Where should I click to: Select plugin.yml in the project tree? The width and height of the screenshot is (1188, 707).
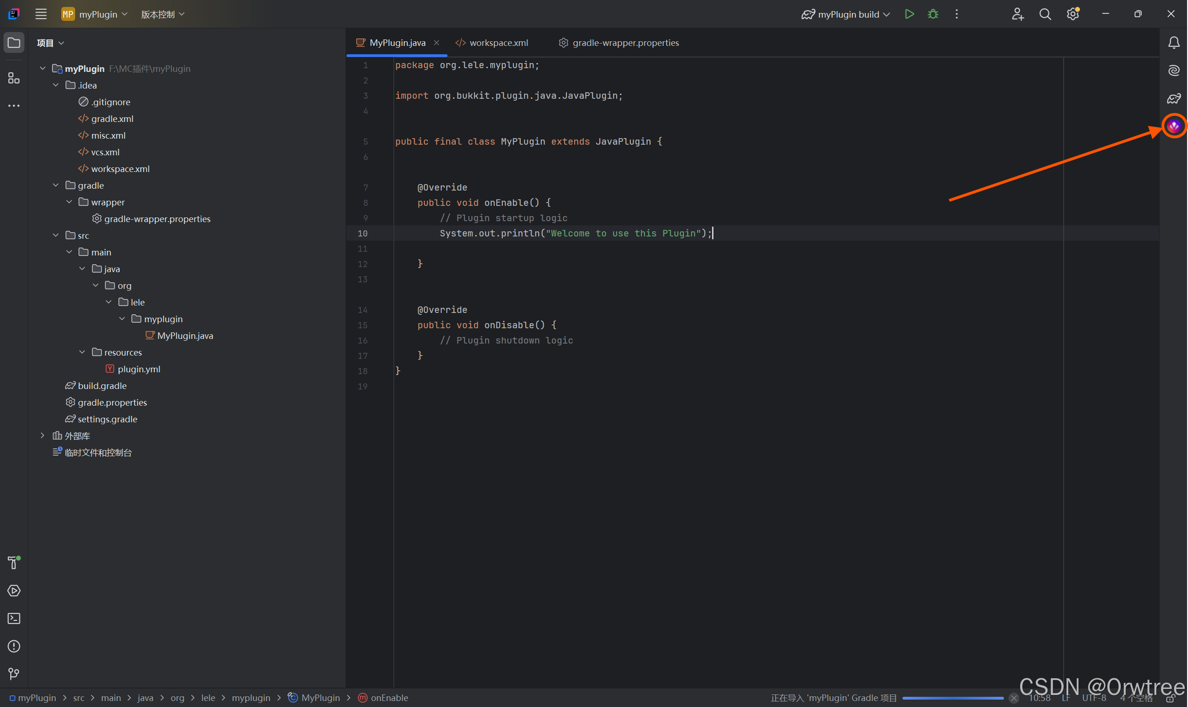138,369
